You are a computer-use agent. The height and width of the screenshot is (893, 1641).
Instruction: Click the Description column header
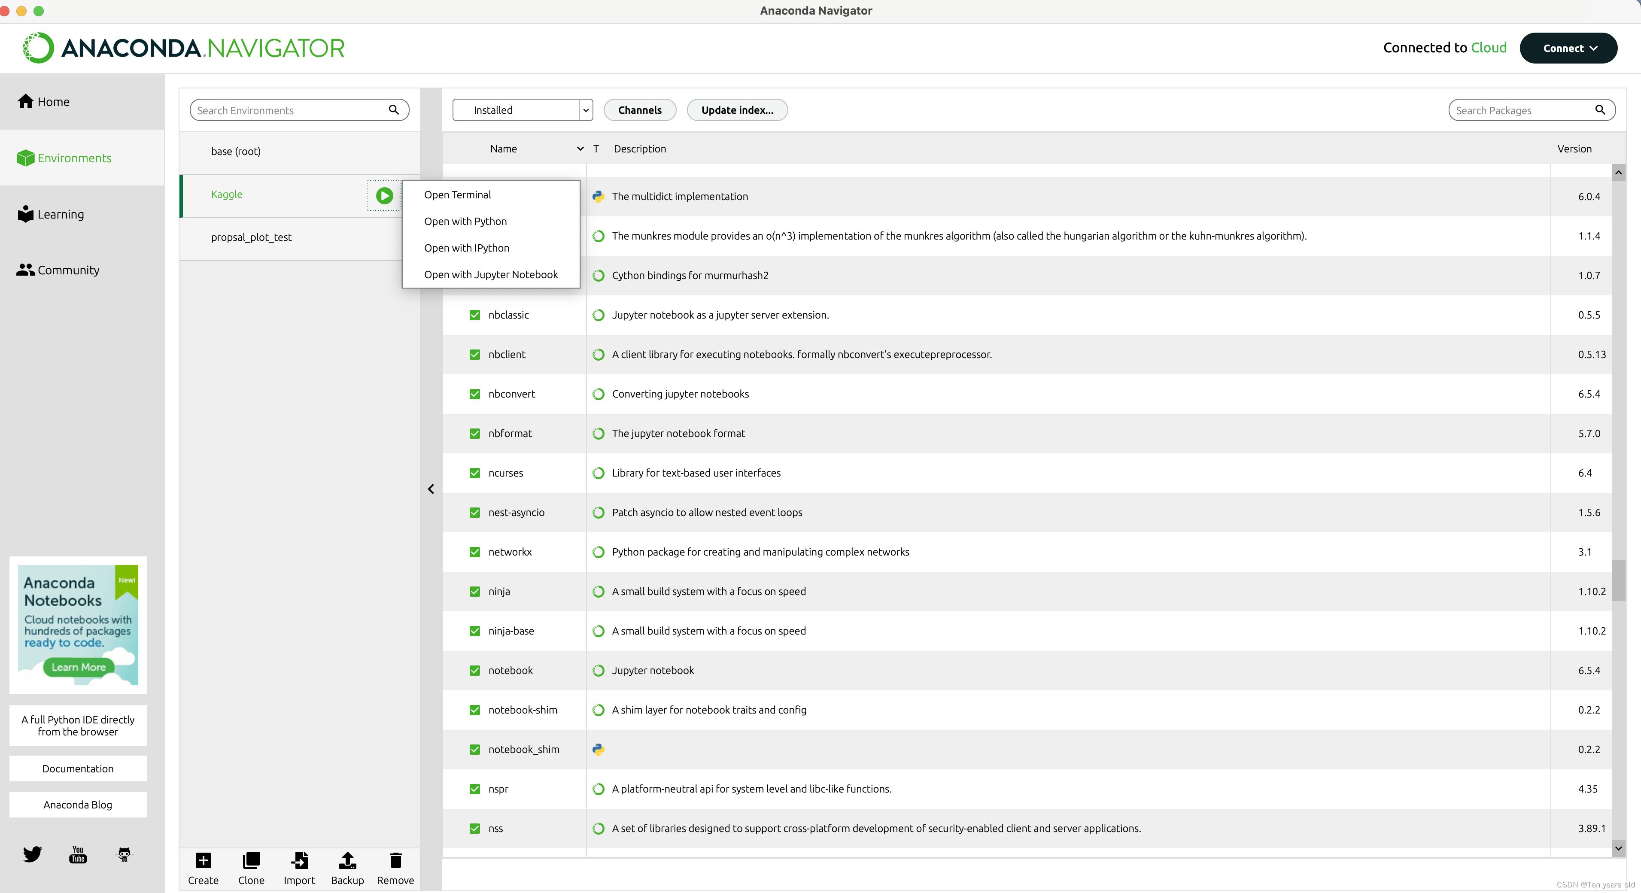click(x=640, y=149)
